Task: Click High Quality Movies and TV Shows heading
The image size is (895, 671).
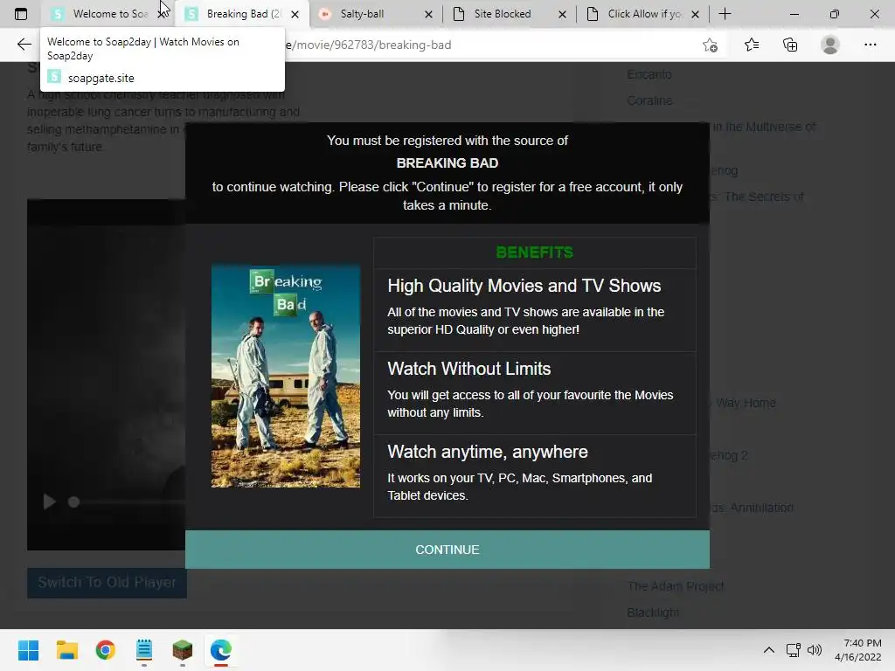Action: [x=524, y=286]
